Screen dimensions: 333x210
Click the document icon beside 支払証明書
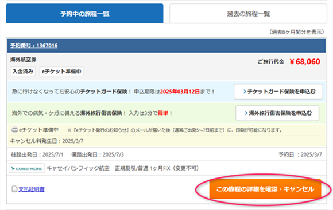tap(14, 189)
